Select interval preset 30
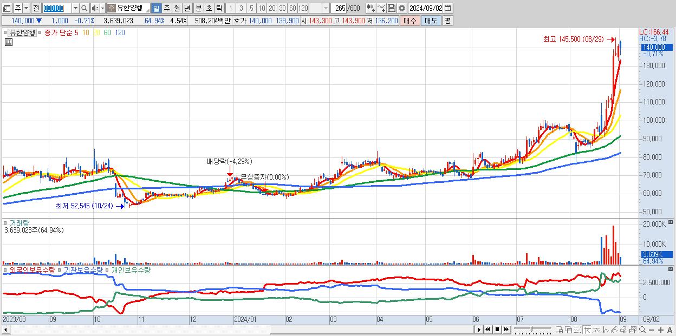The height and width of the screenshot is (336, 676). 282,8
